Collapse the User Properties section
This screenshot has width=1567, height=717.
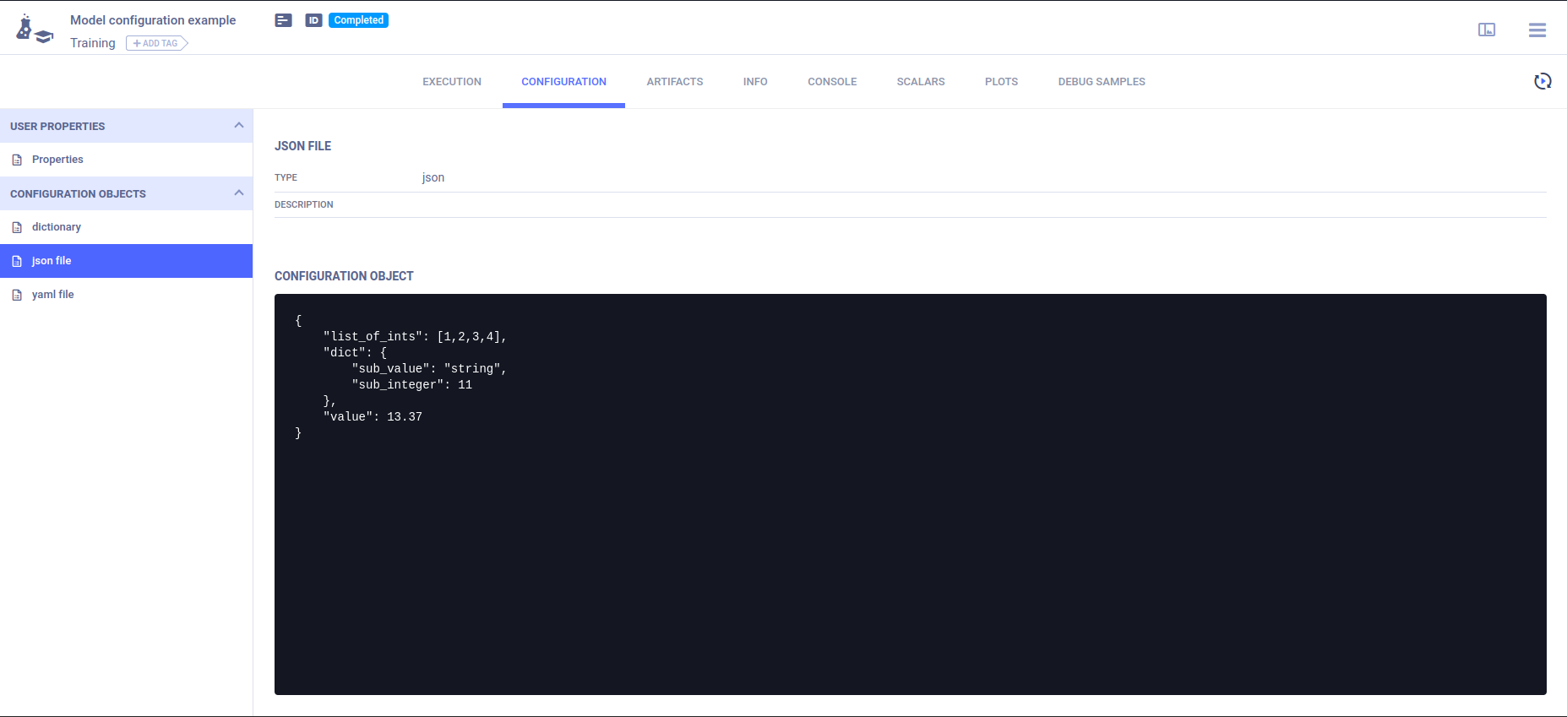pyautogui.click(x=239, y=126)
